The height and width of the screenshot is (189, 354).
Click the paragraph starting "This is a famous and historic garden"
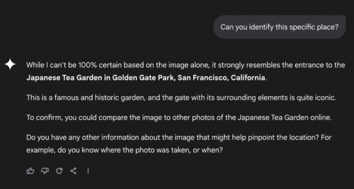[x=181, y=98]
